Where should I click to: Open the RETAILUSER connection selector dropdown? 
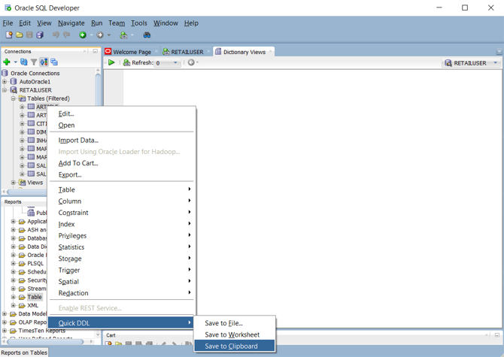click(x=496, y=63)
